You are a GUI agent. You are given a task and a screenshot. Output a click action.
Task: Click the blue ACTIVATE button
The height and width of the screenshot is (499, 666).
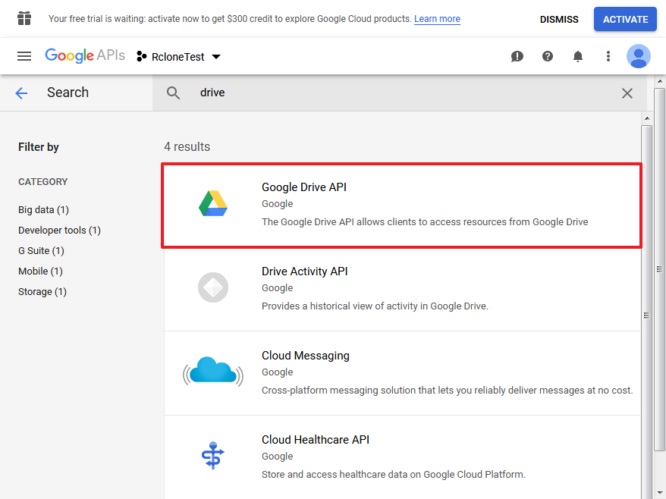[625, 19]
